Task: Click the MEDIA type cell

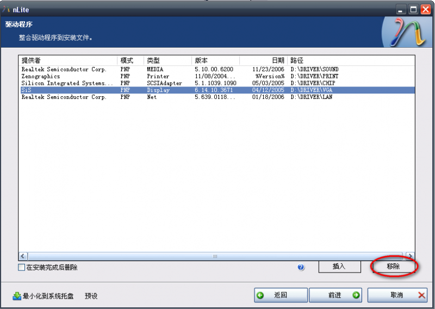Action: (x=155, y=69)
